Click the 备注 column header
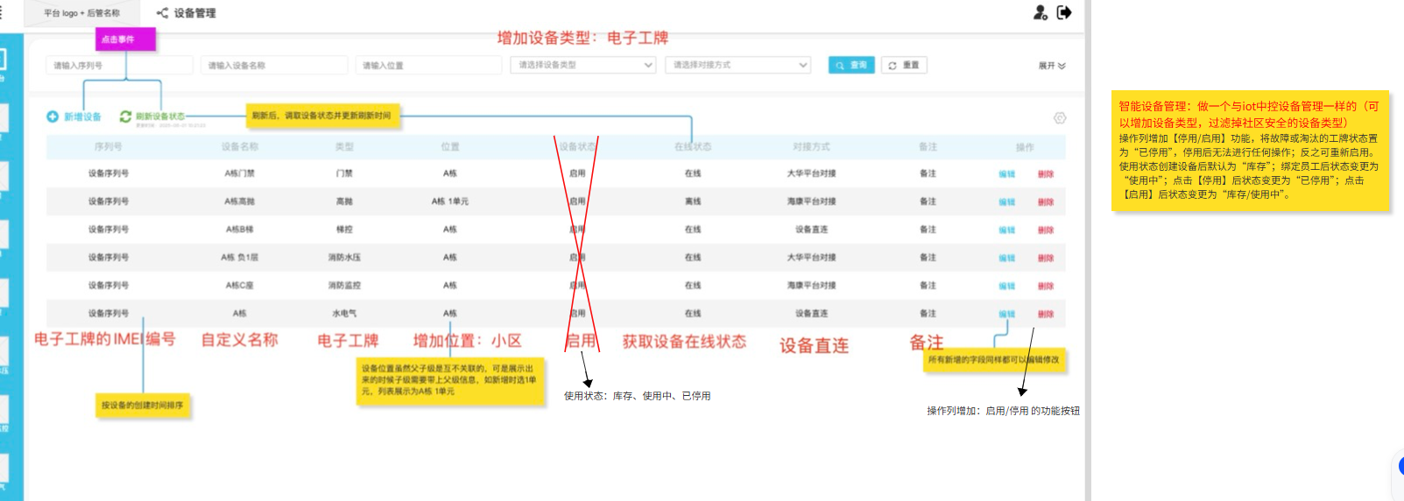 pyautogui.click(x=928, y=146)
